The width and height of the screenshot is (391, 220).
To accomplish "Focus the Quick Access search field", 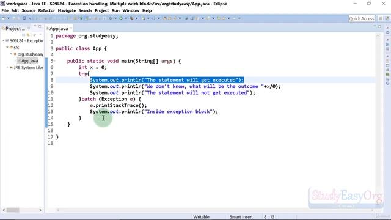I will click(362, 18).
